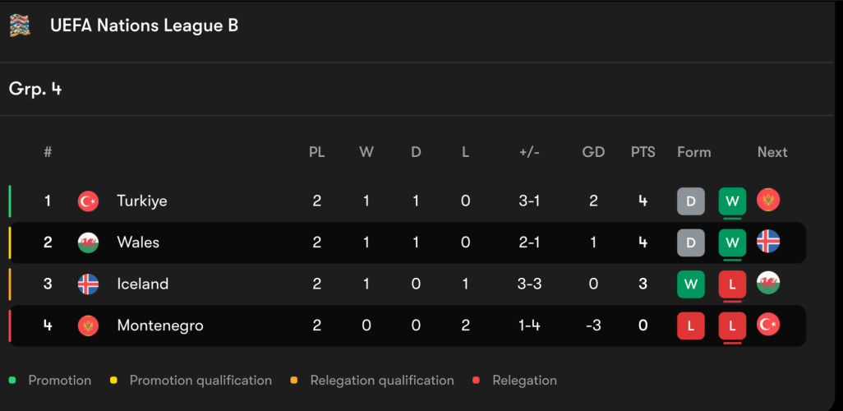Image resolution: width=843 pixels, height=411 pixels.
Task: Click the Iceland flag beside team name
Action: 88,284
